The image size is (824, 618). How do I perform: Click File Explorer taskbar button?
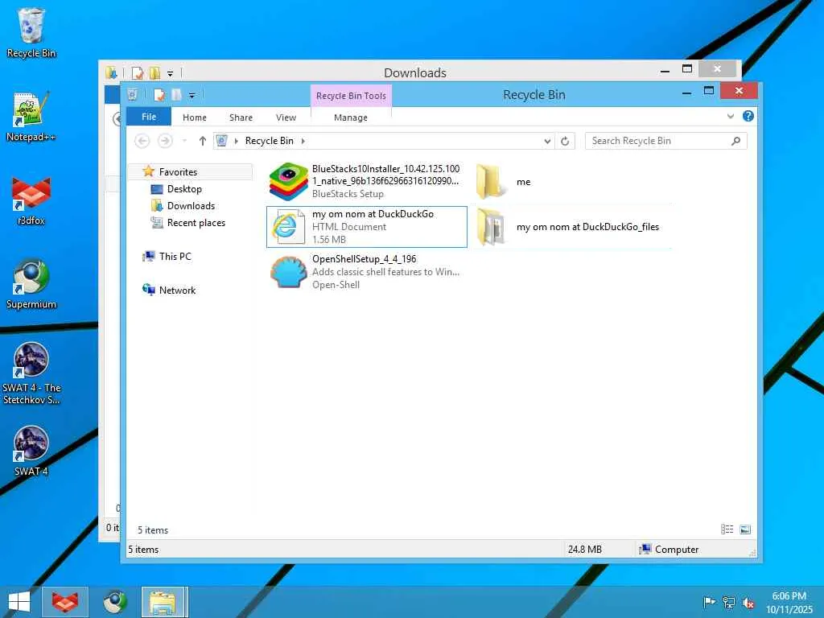click(164, 602)
